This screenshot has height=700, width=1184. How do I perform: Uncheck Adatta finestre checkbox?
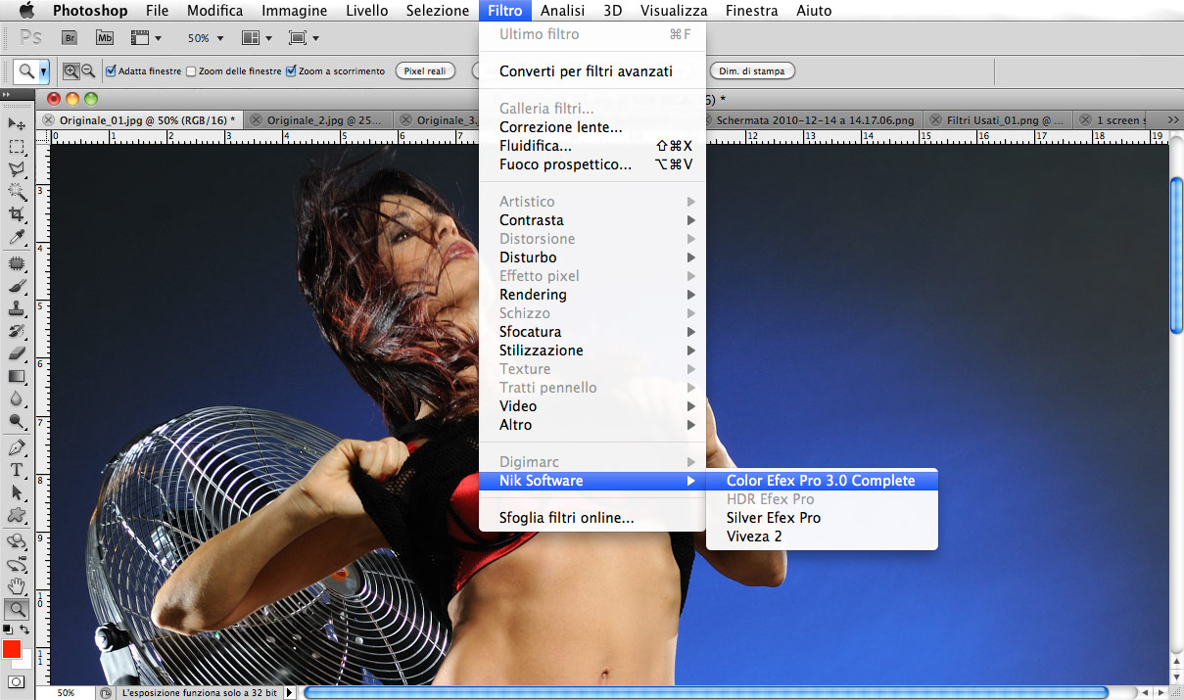[x=111, y=70]
